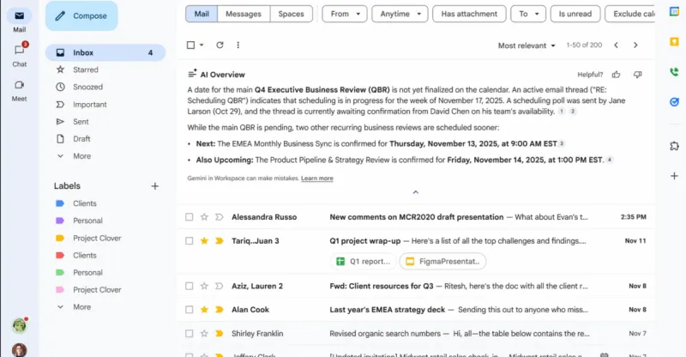The height and width of the screenshot is (357, 686).
Task: Add a new label with plus icon
Action: tap(155, 186)
